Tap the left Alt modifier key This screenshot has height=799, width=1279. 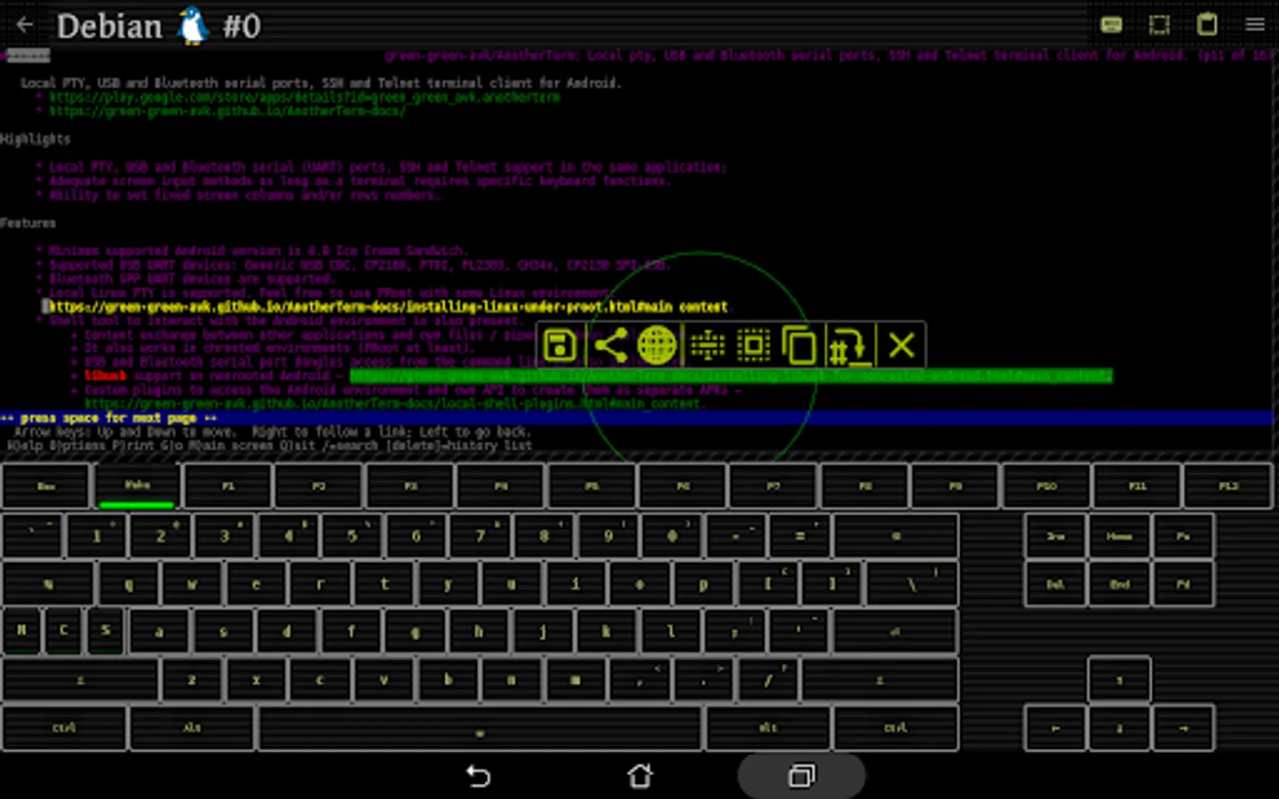[x=192, y=728]
